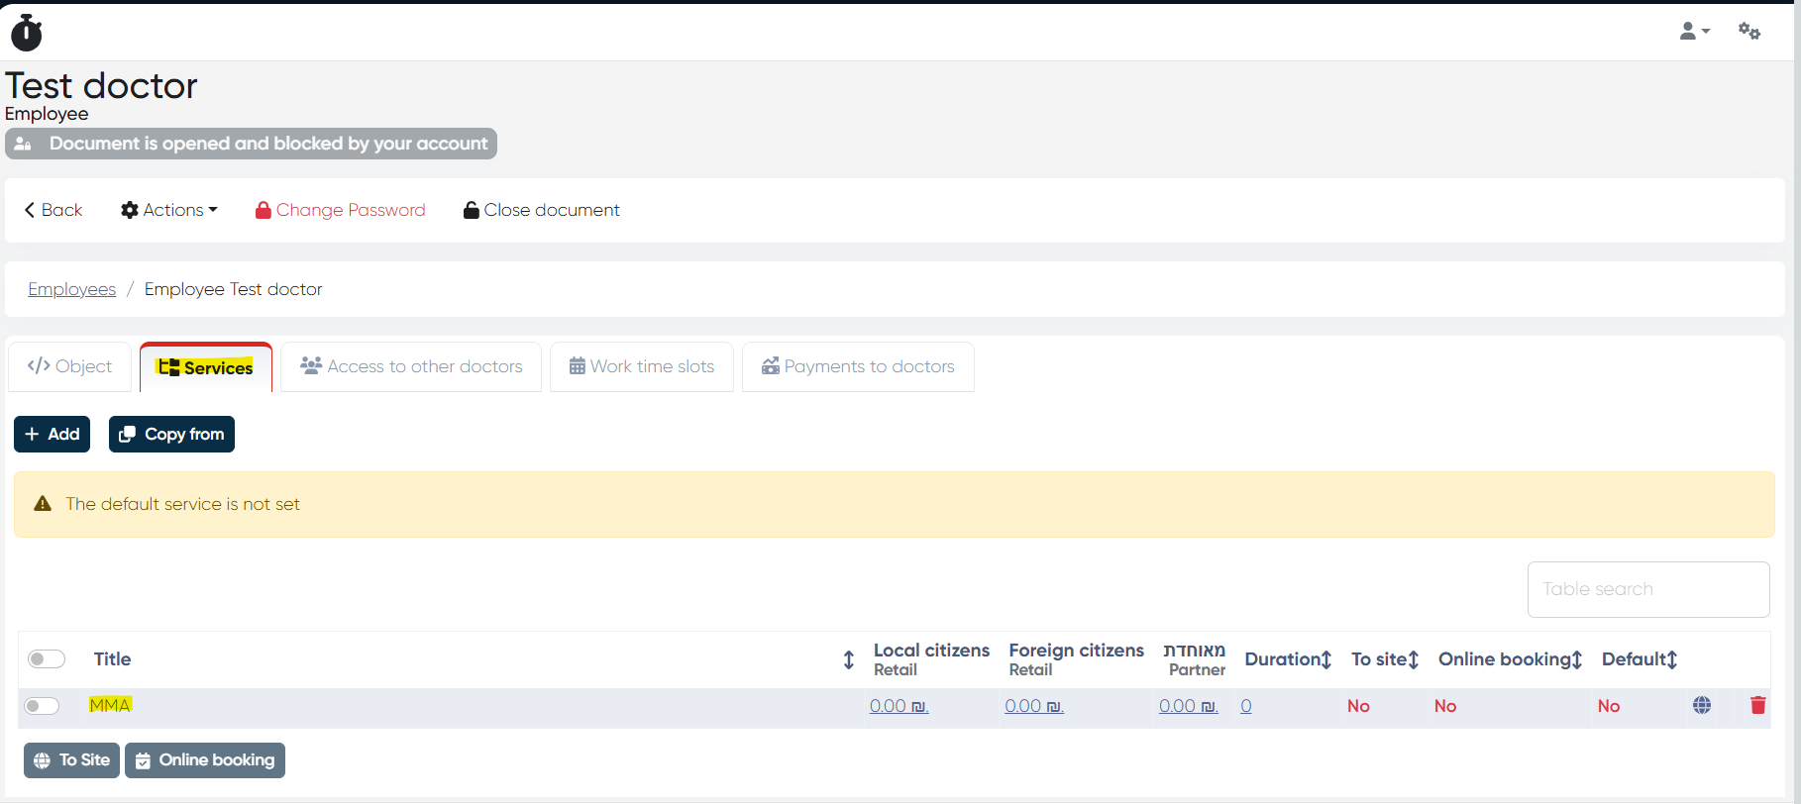Viewport: 1801px width, 804px height.
Task: Click the Table search field
Action: tap(1647, 589)
